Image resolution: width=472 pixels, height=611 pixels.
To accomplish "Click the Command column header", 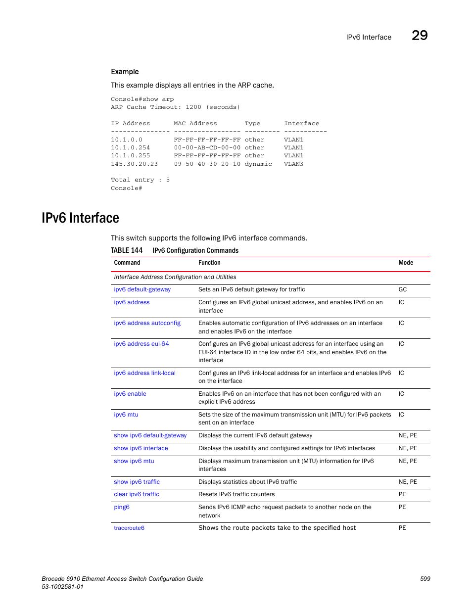I will [127, 263].
